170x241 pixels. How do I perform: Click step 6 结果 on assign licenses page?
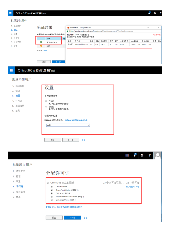[x=17, y=197]
